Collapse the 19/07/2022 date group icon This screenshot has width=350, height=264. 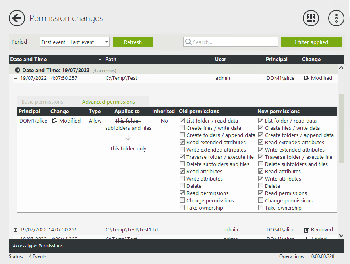click(17, 70)
